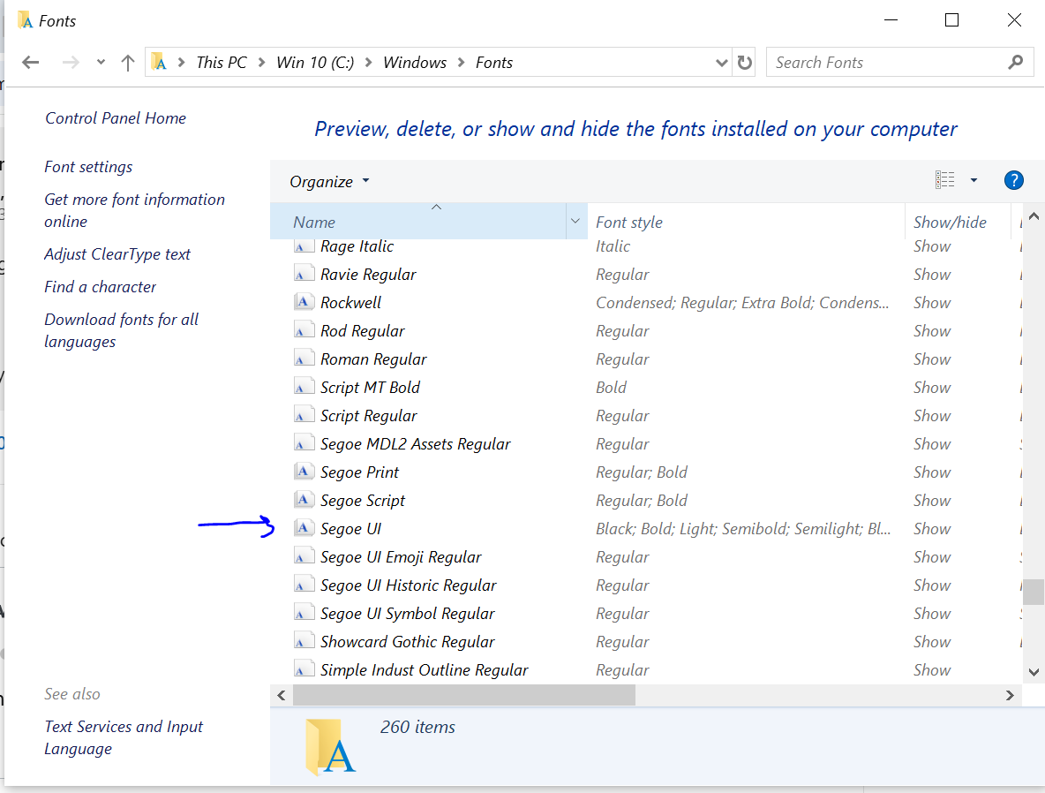
Task: Select the Rage Italic font icon
Action: (304, 246)
